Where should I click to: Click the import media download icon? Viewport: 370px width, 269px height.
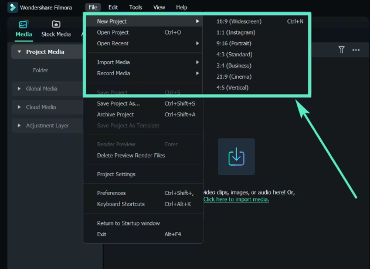pyautogui.click(x=236, y=156)
